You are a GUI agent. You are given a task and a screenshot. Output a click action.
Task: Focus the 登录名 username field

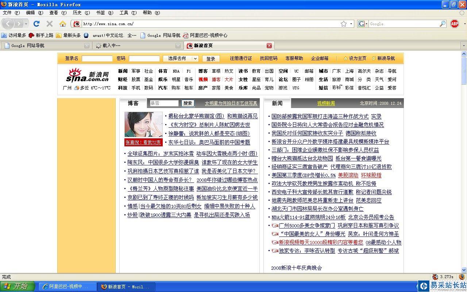tap(97, 58)
